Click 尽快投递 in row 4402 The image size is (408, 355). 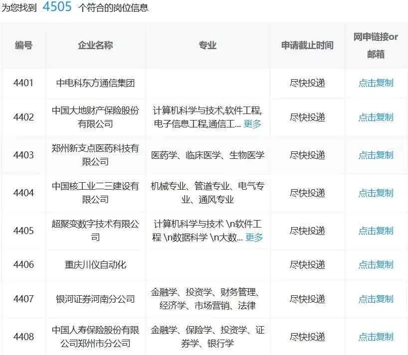pos(307,118)
